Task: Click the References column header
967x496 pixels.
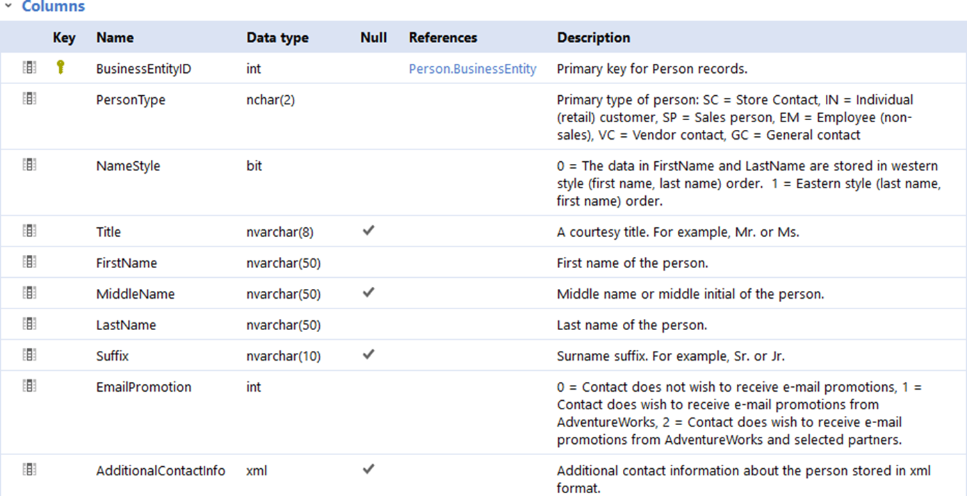Action: tap(443, 38)
